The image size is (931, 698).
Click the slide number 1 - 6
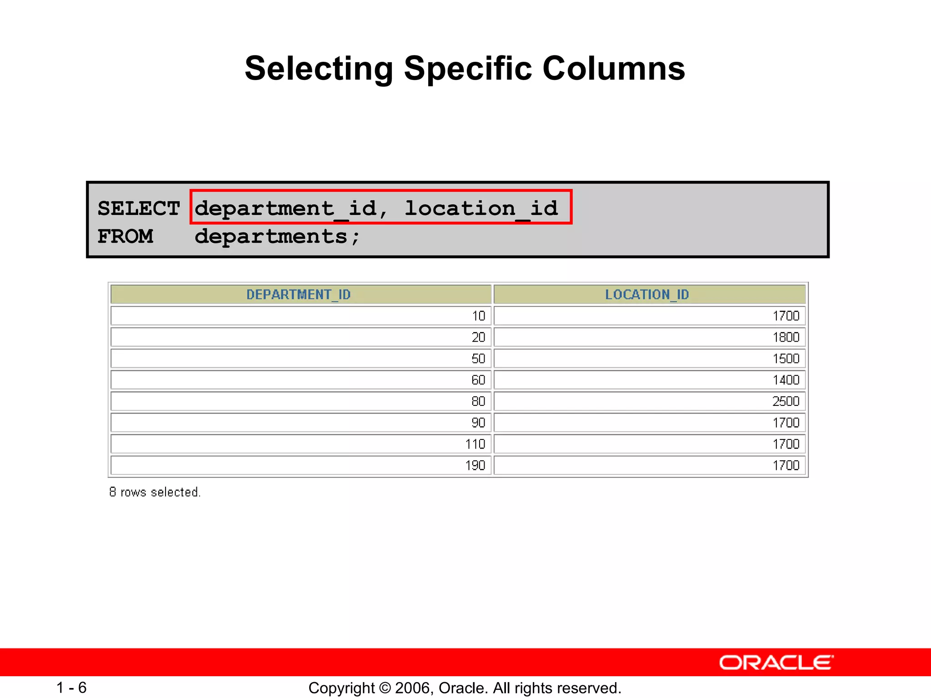(x=71, y=688)
